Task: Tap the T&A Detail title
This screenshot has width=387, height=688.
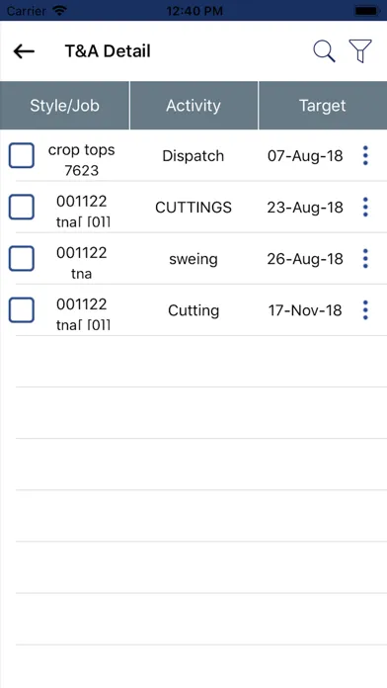Action: (108, 51)
